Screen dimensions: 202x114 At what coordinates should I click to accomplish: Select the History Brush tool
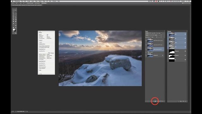point(16,18)
